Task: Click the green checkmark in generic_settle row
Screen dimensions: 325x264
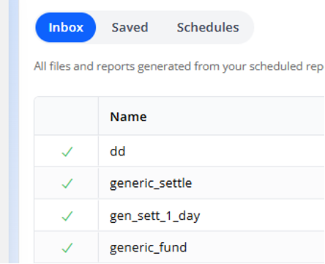Action: click(67, 183)
